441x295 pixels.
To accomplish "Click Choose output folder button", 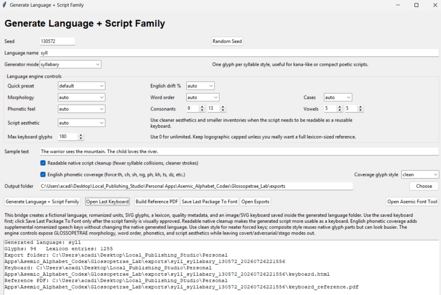I will pyautogui.click(x=424, y=186).
